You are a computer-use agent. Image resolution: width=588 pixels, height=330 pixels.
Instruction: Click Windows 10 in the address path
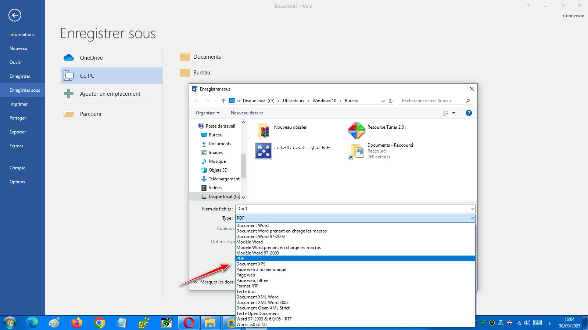point(325,101)
